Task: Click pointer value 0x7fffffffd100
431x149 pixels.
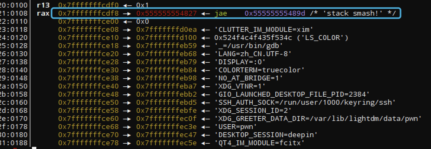Action: pyautogui.click(x=166, y=38)
